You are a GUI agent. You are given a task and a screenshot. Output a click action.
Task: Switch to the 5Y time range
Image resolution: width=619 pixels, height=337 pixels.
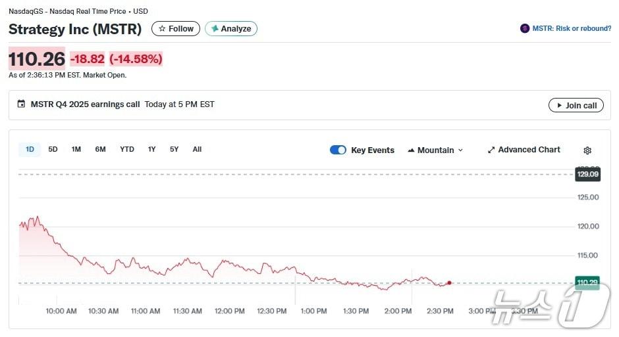point(174,150)
